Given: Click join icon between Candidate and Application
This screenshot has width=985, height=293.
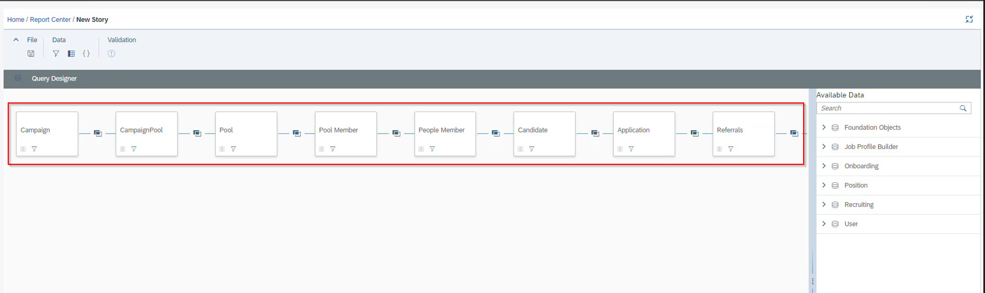Looking at the screenshot, I should click(595, 133).
